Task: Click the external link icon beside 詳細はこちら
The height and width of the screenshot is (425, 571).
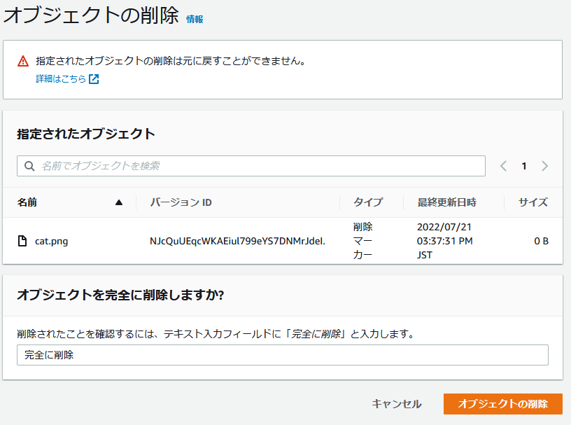Action: [x=94, y=79]
